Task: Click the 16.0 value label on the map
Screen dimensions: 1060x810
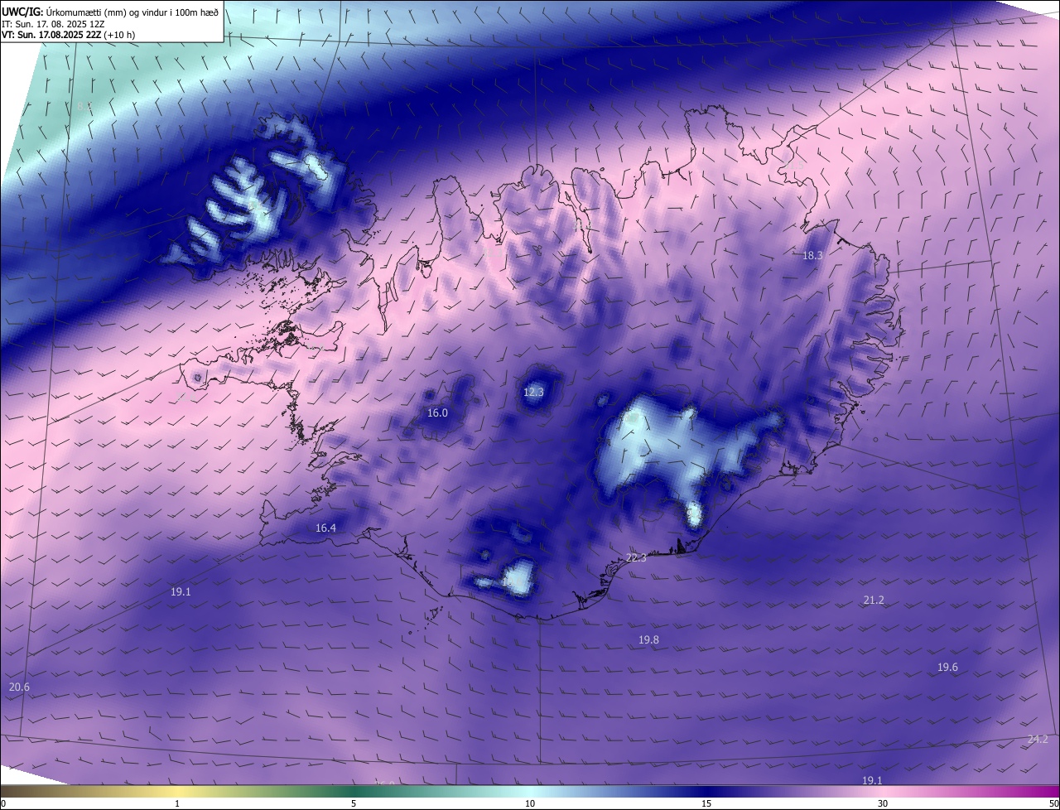Action: click(x=437, y=412)
